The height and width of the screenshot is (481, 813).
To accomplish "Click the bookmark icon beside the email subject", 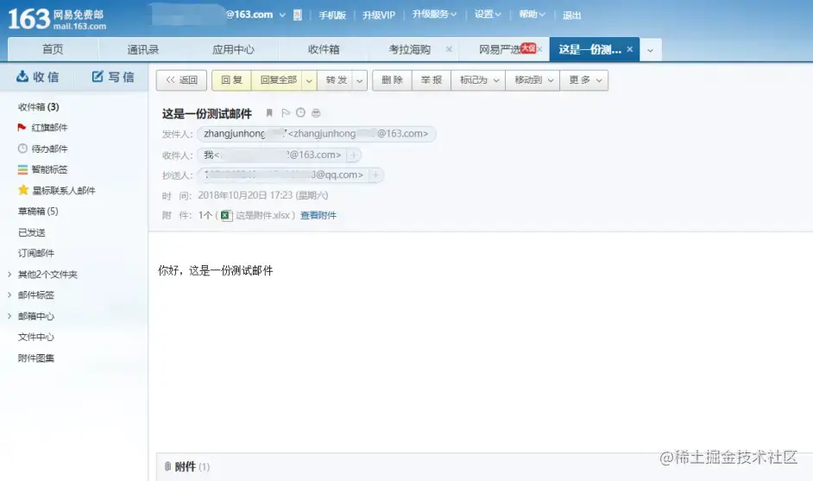I will pyautogui.click(x=269, y=113).
